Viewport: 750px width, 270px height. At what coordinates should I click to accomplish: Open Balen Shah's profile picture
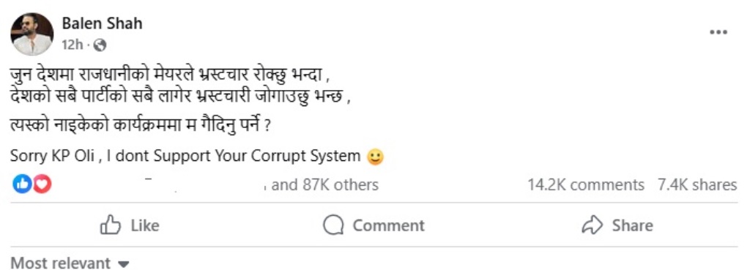point(32,34)
